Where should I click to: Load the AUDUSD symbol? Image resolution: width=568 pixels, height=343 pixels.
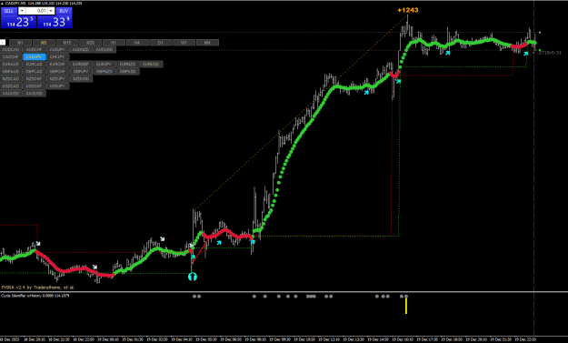105,50
